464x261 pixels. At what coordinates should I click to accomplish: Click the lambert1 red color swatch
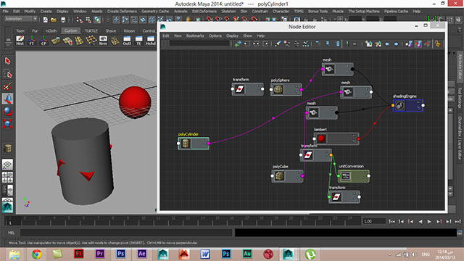point(321,138)
